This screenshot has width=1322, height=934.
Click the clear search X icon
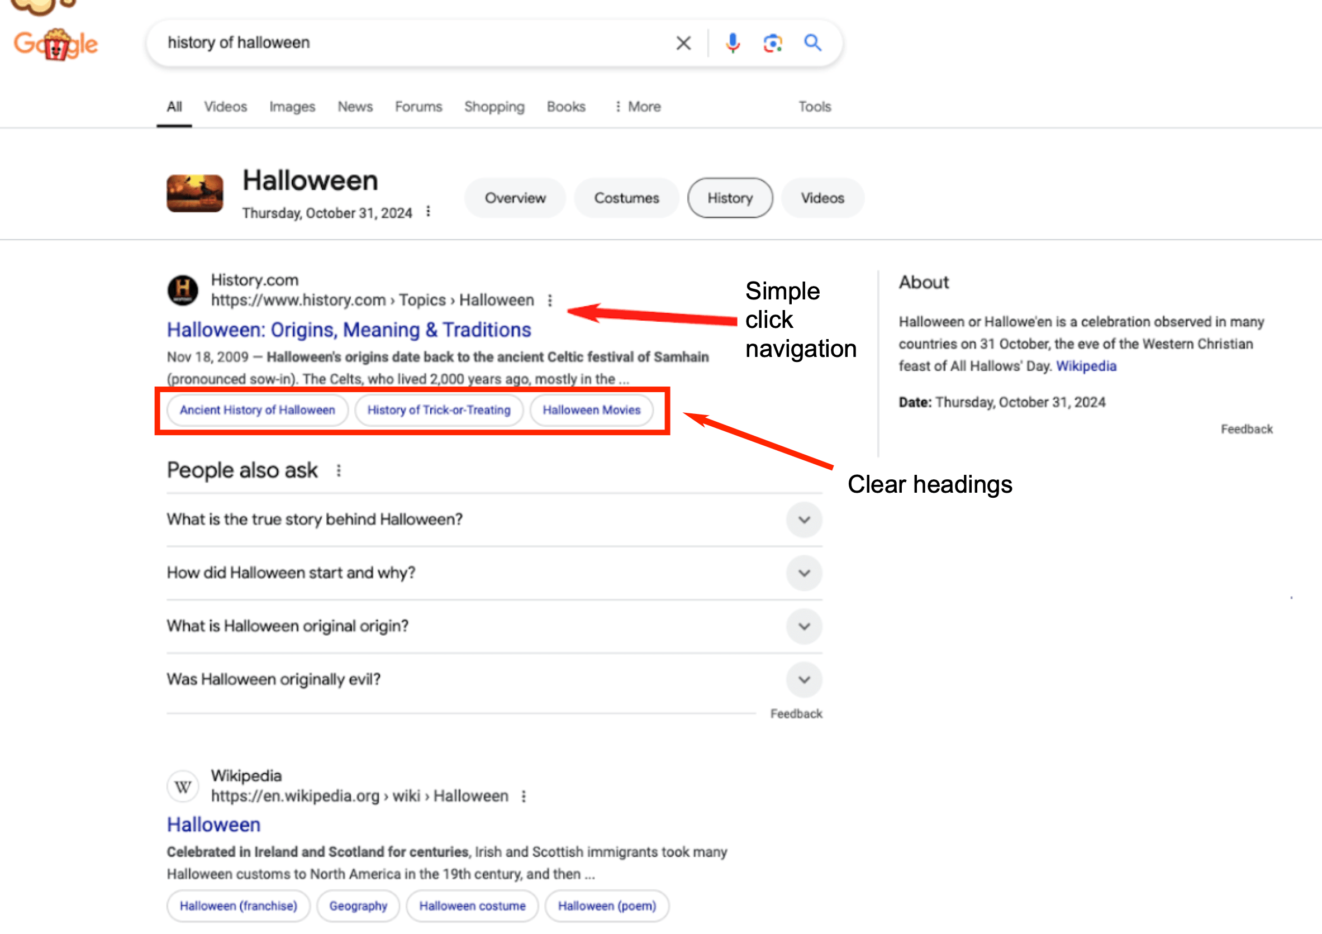pyautogui.click(x=683, y=43)
